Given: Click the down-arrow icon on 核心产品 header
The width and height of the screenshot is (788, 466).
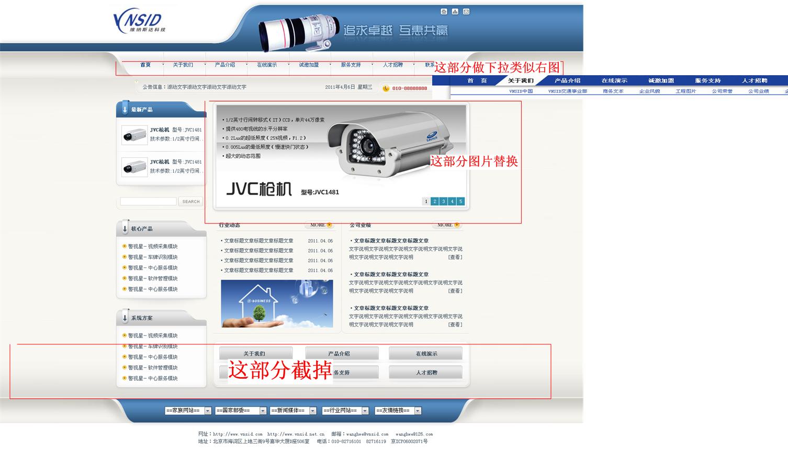Looking at the screenshot, I should (x=125, y=228).
